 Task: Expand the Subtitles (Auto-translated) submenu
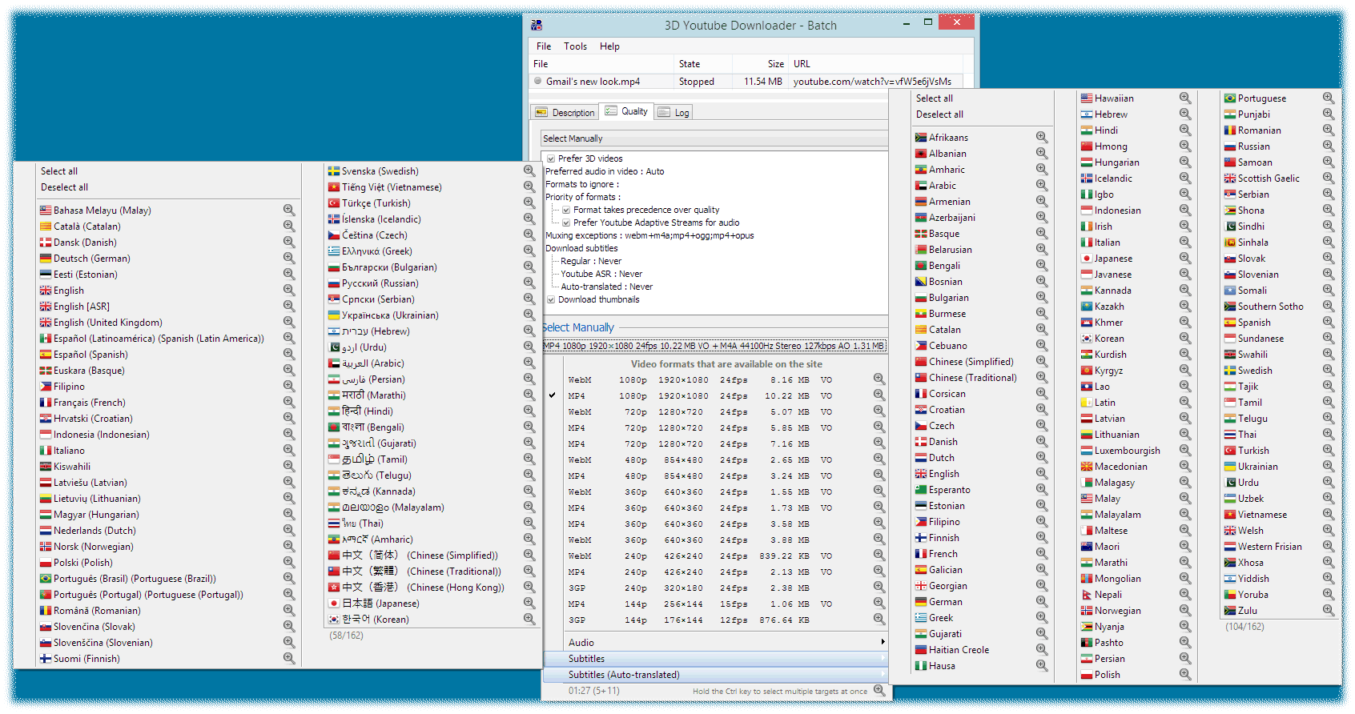tap(716, 675)
